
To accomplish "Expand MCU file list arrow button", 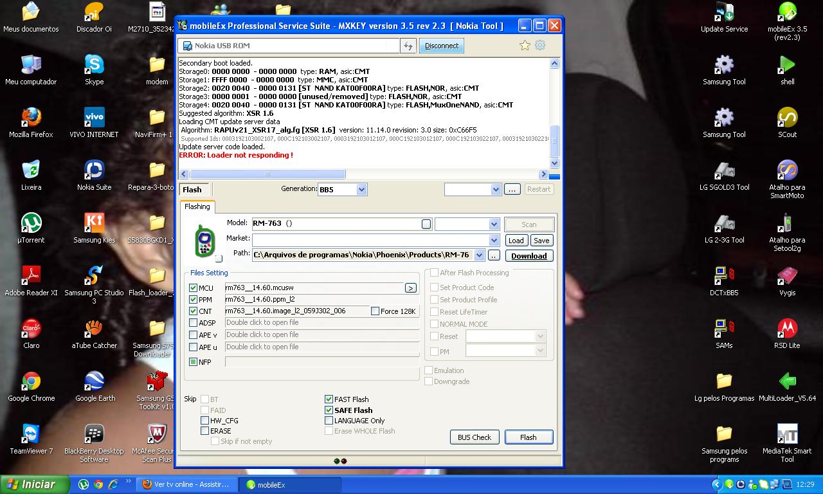I will 410,288.
